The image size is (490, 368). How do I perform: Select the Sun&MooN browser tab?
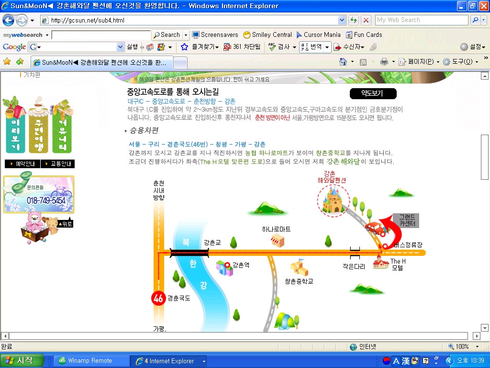click(100, 62)
